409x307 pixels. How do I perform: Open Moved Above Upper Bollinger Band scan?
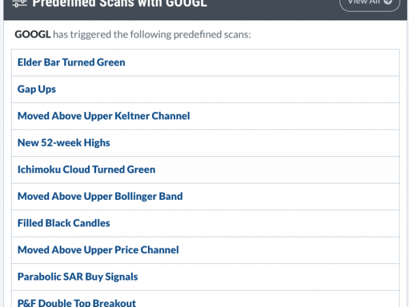pyautogui.click(x=100, y=196)
